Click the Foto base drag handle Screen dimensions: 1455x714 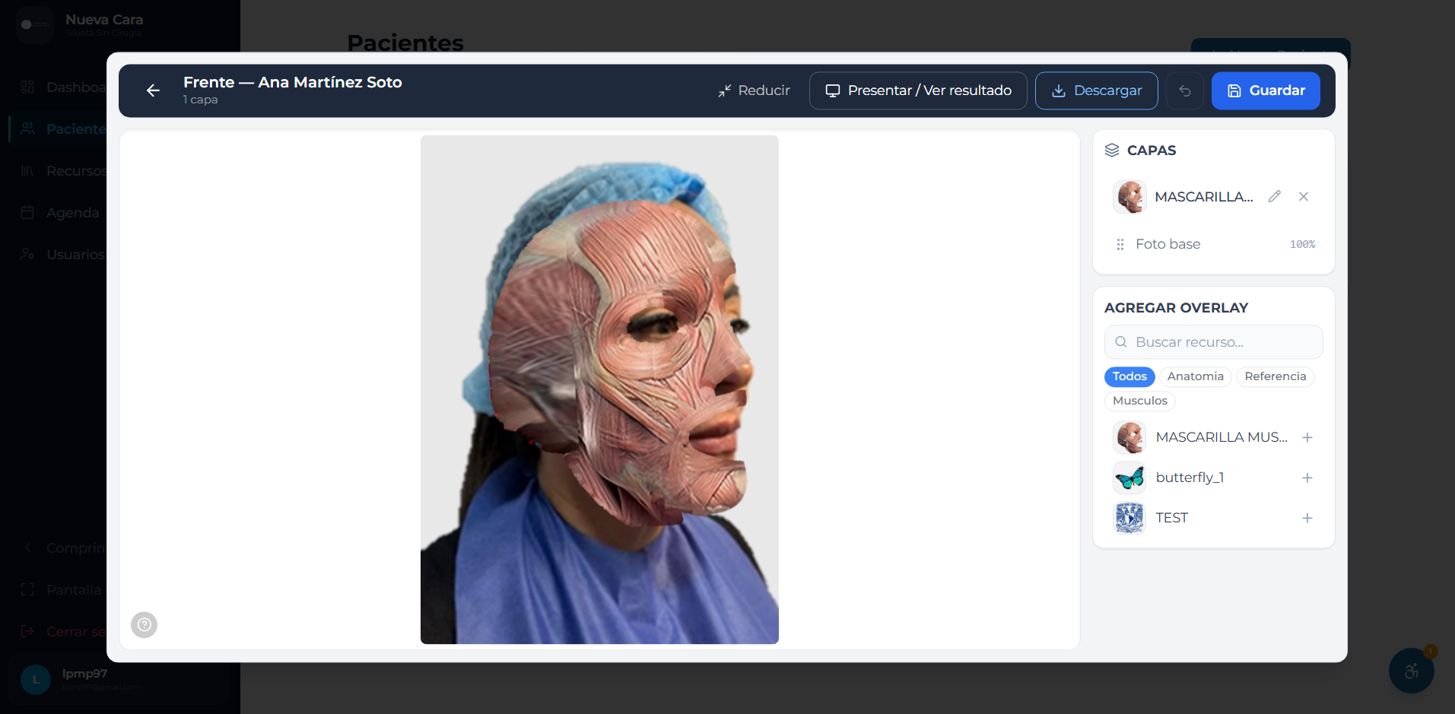[x=1120, y=244]
